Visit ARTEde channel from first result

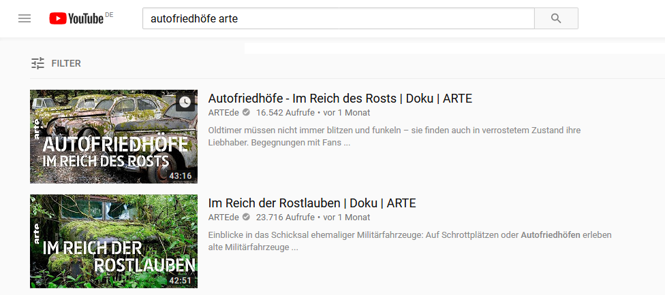tap(223, 113)
